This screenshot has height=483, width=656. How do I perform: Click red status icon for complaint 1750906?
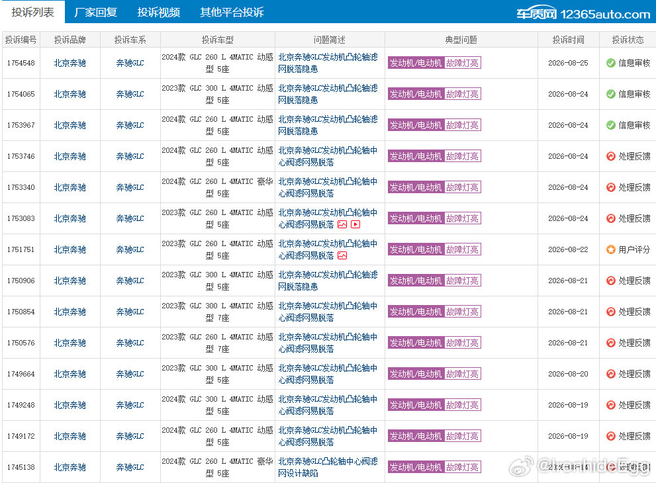[x=611, y=281]
